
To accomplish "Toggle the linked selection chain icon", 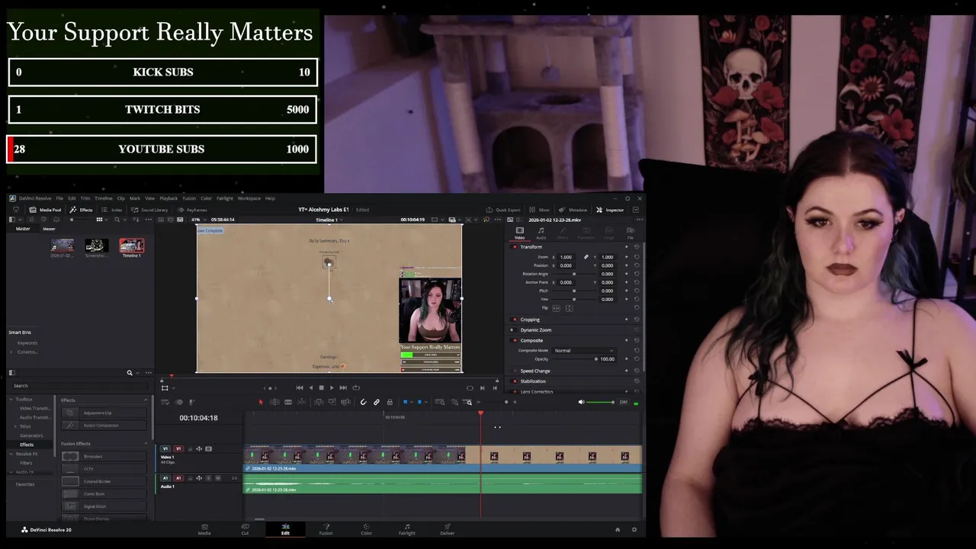I will (x=376, y=403).
